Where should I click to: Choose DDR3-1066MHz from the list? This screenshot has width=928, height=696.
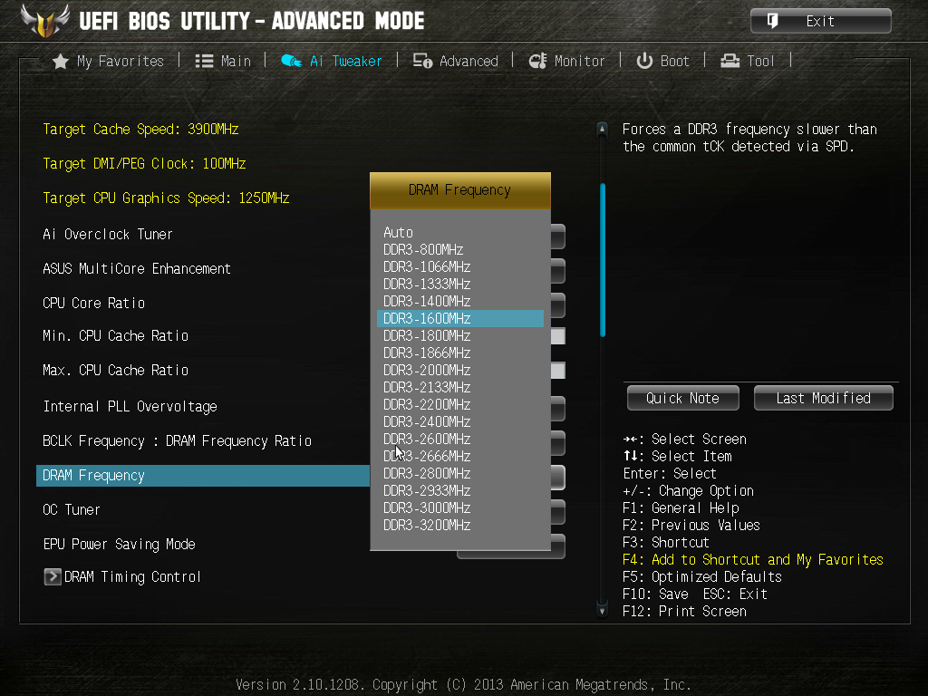pos(460,267)
